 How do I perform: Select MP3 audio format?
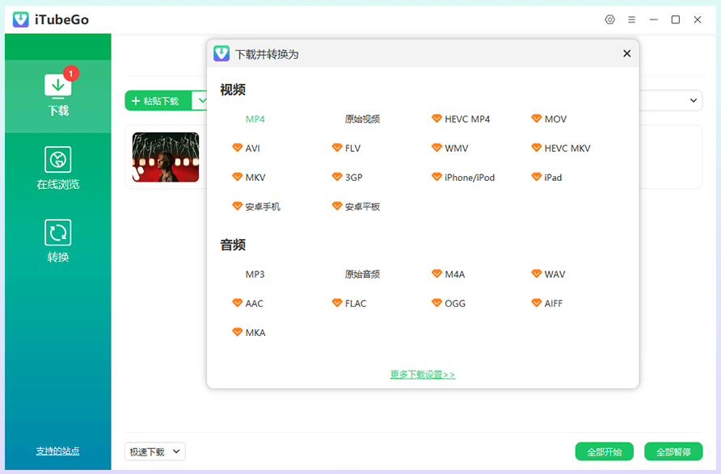[x=255, y=275]
